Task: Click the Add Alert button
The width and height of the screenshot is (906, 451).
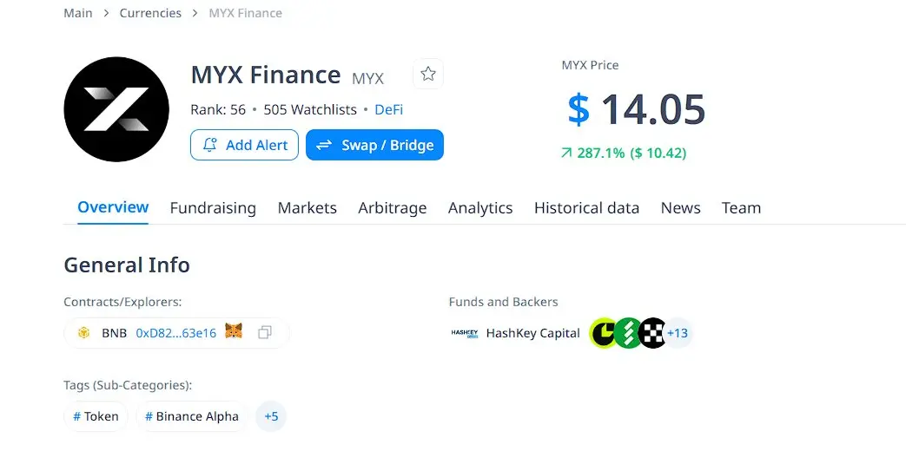Action: (244, 145)
